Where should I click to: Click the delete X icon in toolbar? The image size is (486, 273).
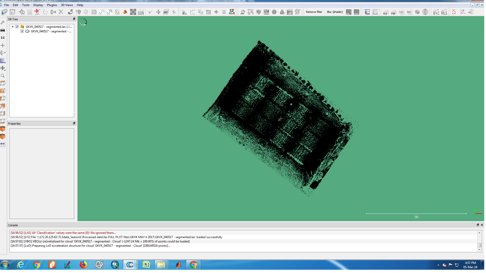tap(61, 12)
